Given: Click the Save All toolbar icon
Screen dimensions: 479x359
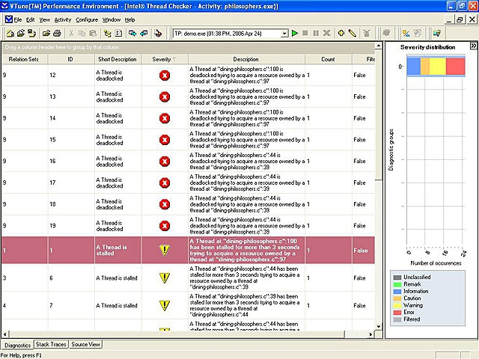Looking at the screenshot, I should [31, 33].
